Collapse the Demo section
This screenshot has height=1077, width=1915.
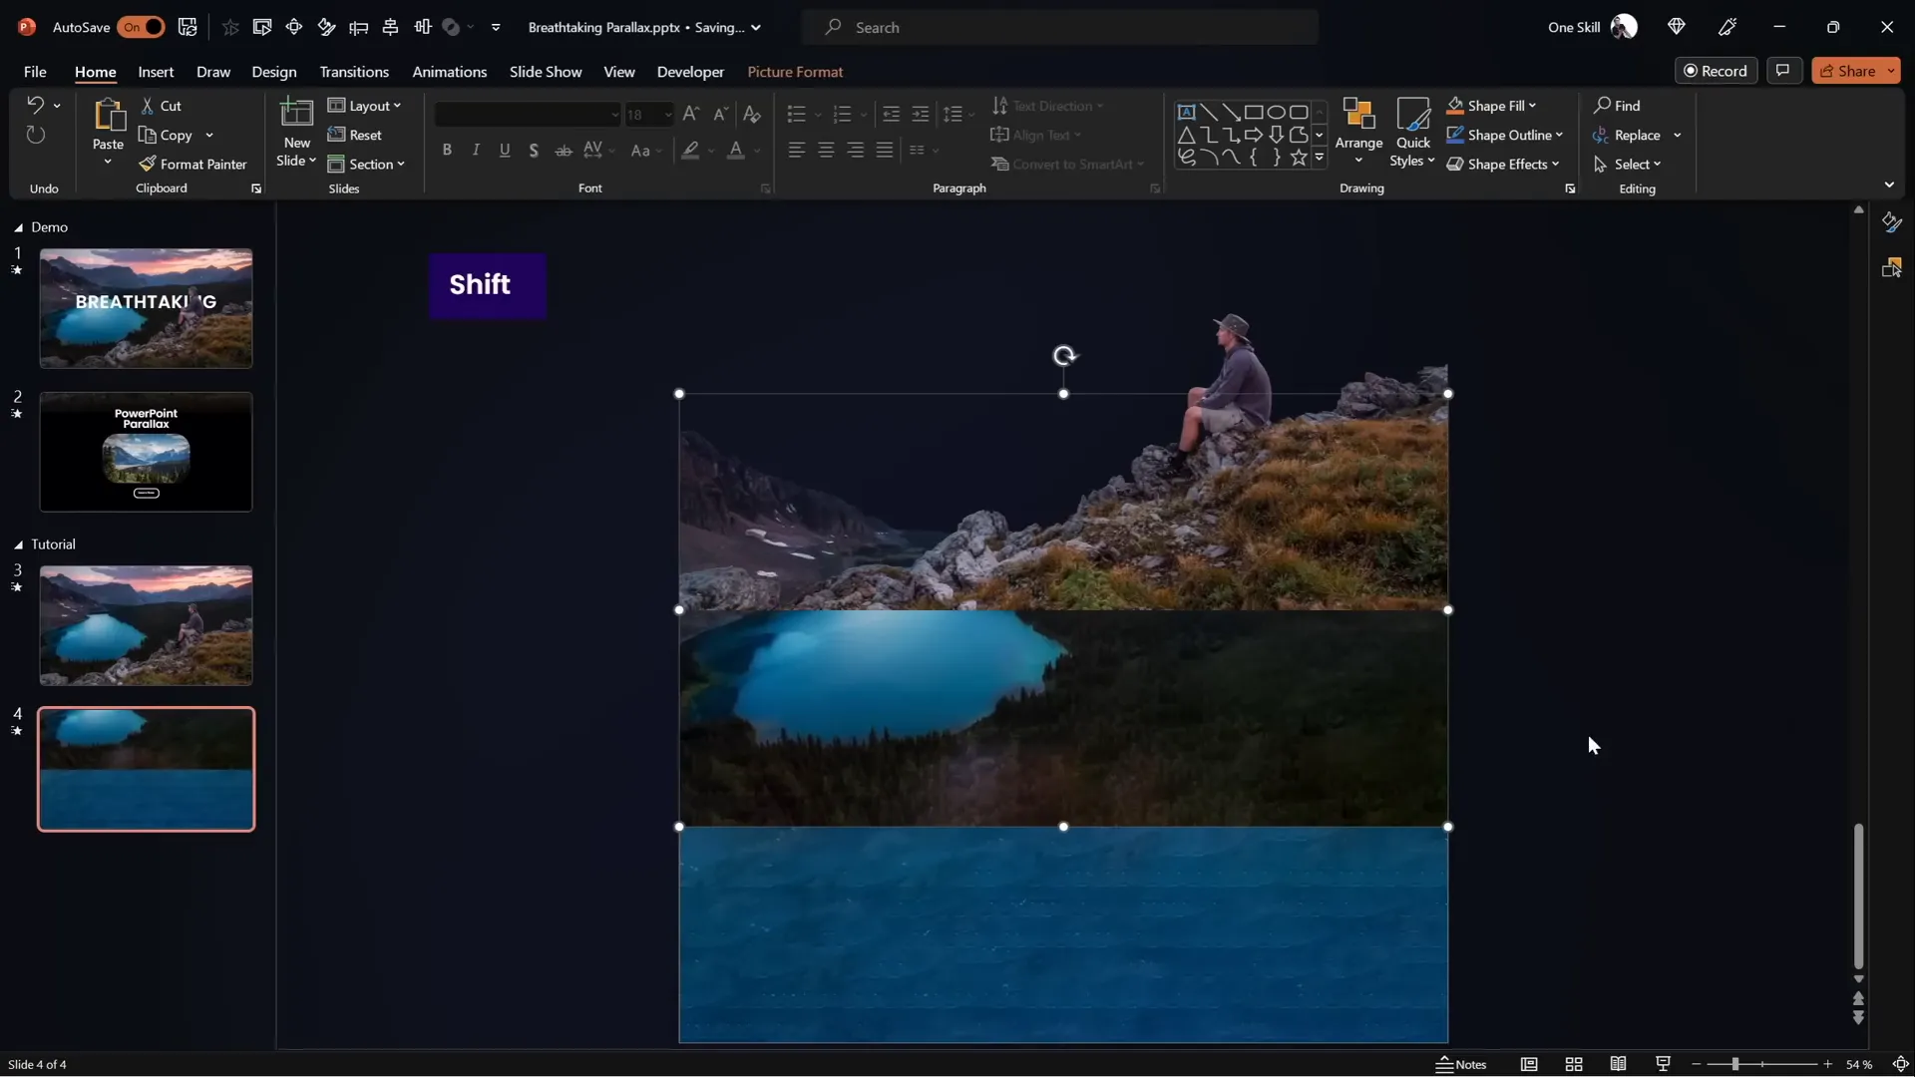pyautogui.click(x=17, y=227)
